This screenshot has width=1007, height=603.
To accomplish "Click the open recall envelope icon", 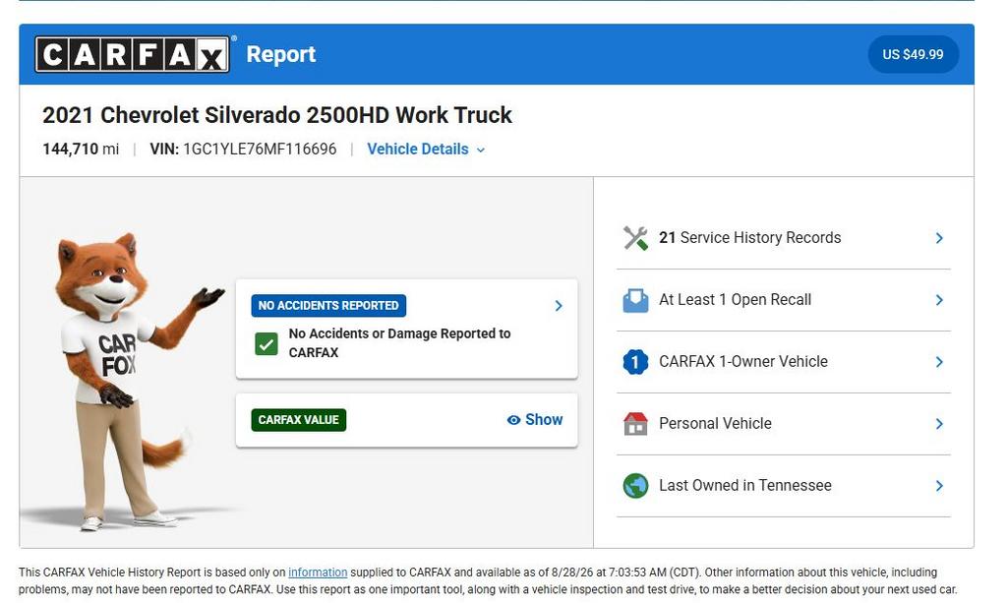I will [635, 300].
